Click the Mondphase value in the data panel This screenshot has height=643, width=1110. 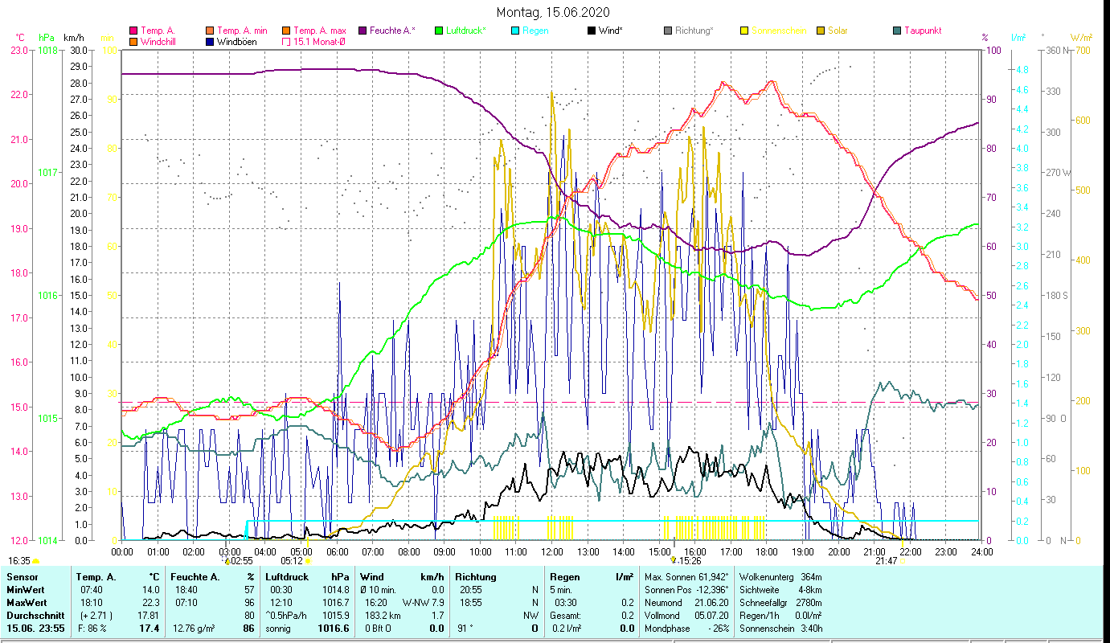(x=716, y=627)
